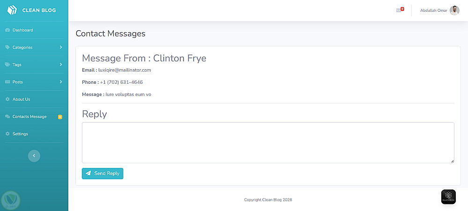This screenshot has height=211, width=468.
Task: Open the envelope messages notification icon
Action: [x=399, y=10]
